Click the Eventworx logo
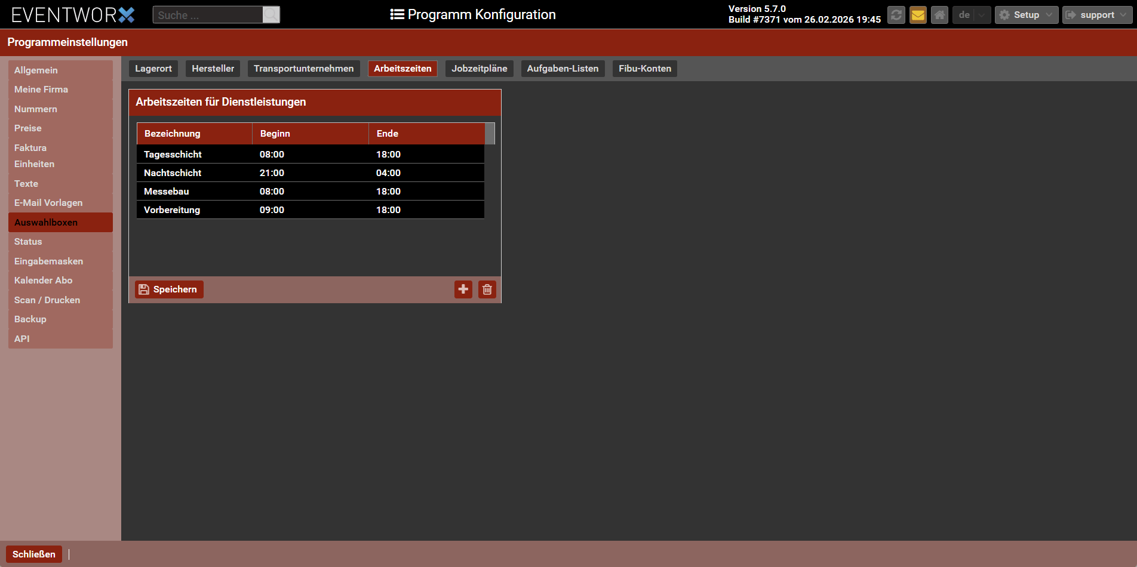This screenshot has height=567, width=1137. click(x=73, y=15)
